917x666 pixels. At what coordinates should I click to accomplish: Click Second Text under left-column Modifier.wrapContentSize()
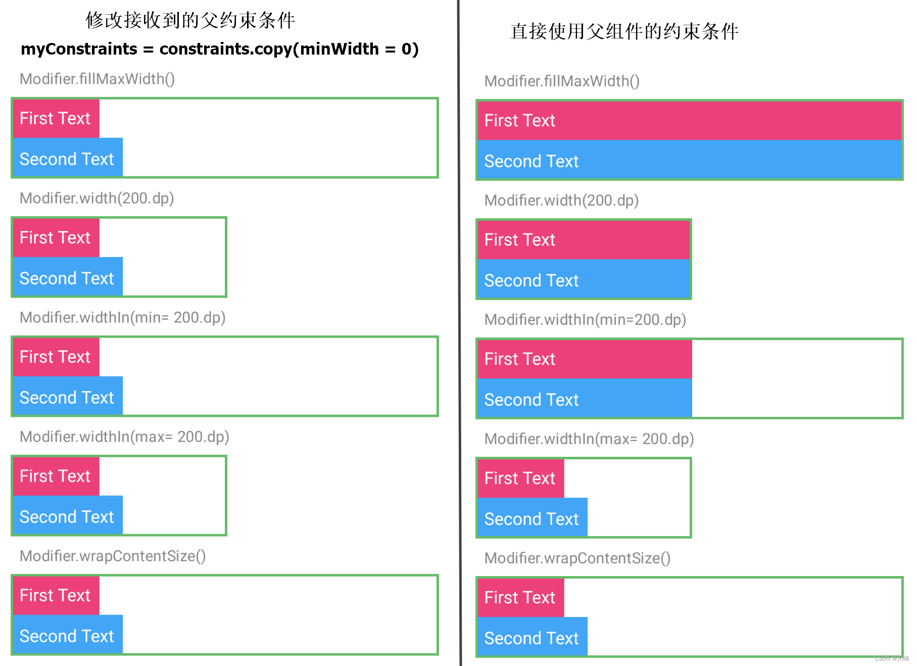point(67,636)
